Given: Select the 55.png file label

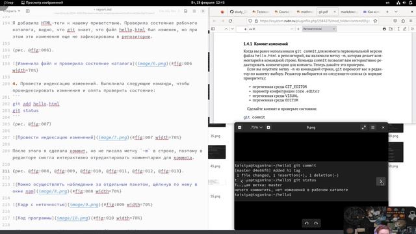Looking at the screenshot, I should [x=215, y=196].
